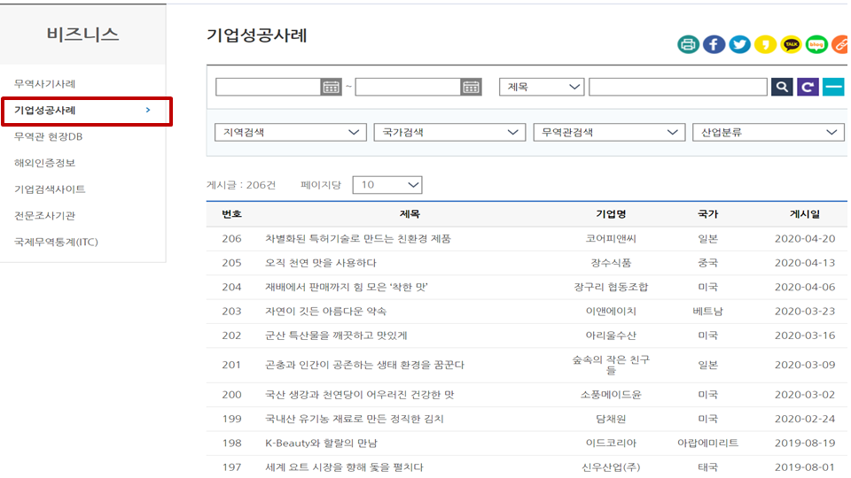Image resolution: width=851 pixels, height=478 pixels.
Task: Click company name 코어피앤씨
Action: (x=611, y=238)
